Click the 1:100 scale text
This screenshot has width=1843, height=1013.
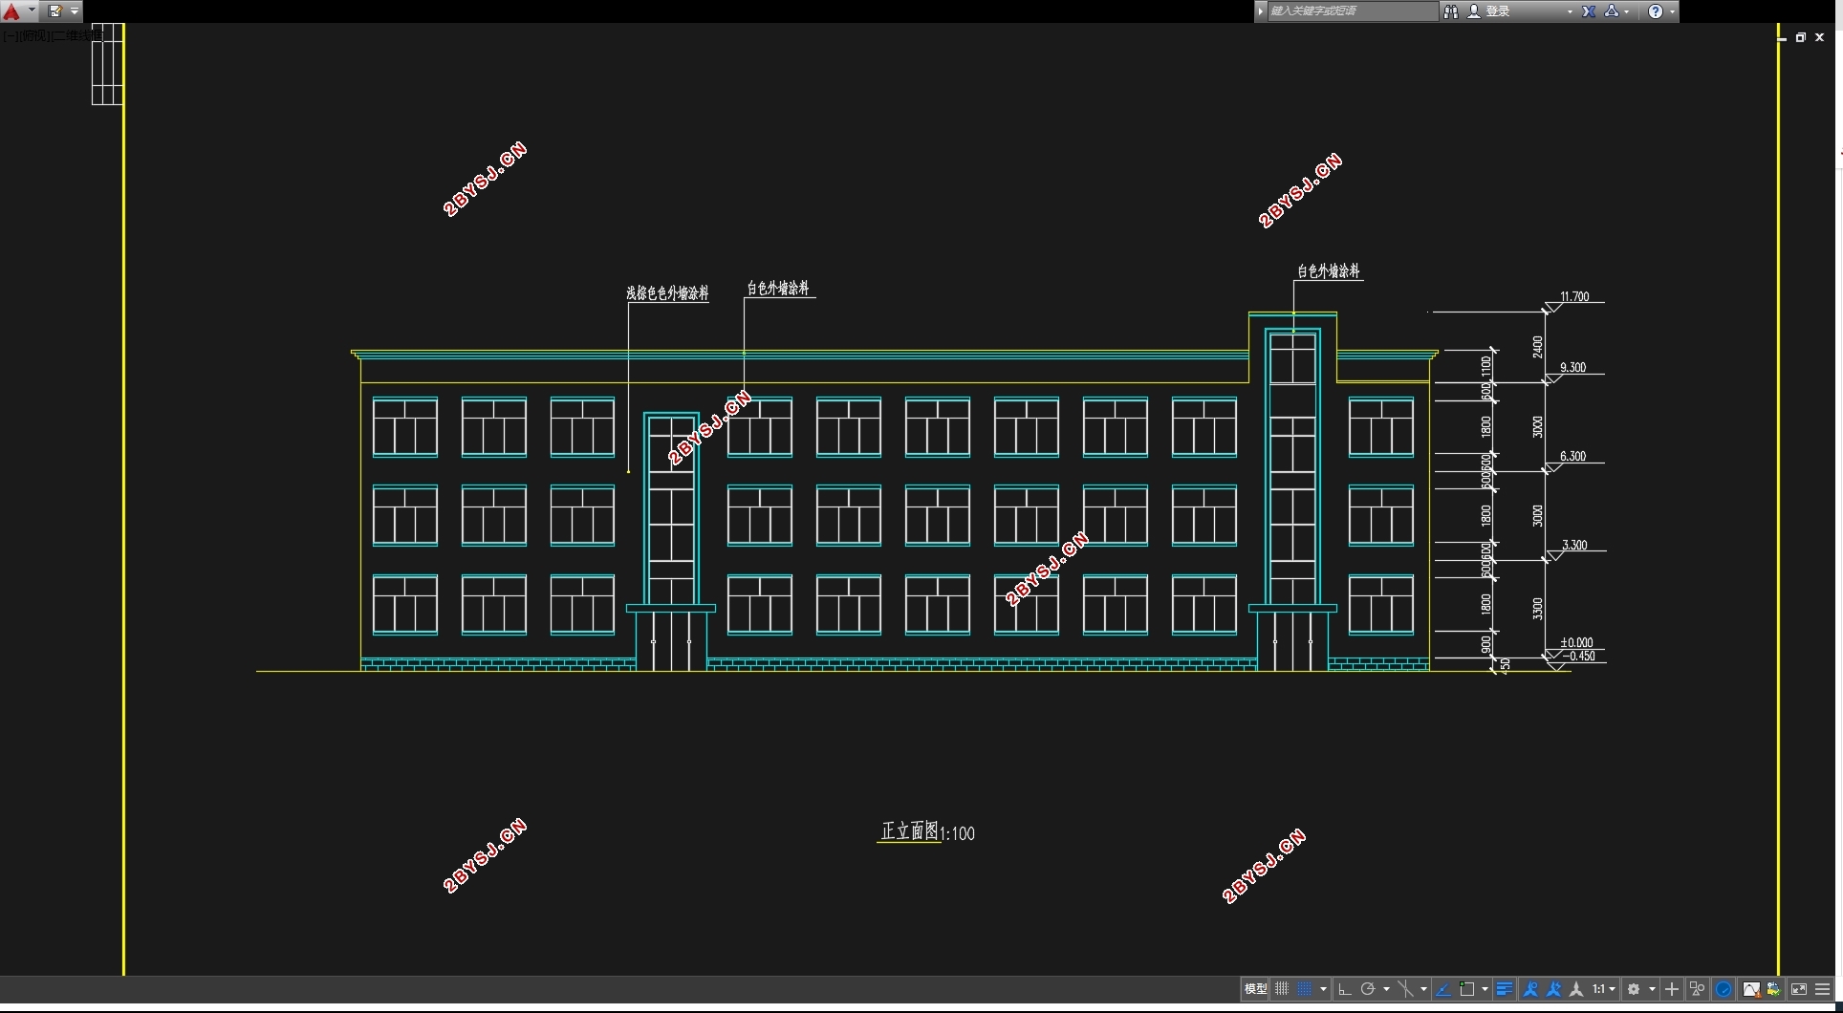pos(958,833)
